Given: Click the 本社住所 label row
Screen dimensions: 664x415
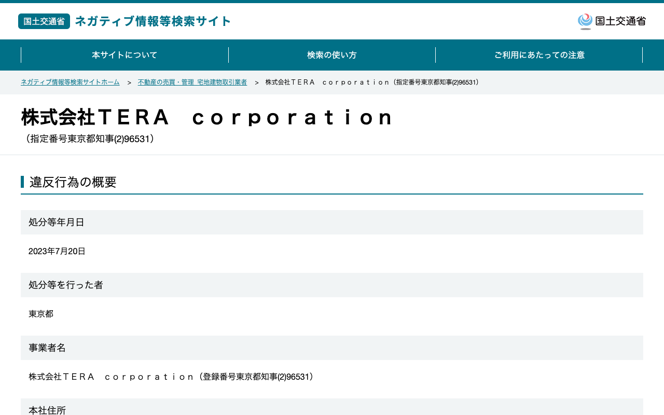Looking at the screenshot, I should (332, 407).
